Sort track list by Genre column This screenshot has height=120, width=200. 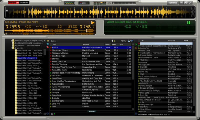[x=108, y=44]
